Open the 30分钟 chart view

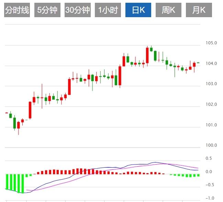pyautogui.click(x=78, y=10)
